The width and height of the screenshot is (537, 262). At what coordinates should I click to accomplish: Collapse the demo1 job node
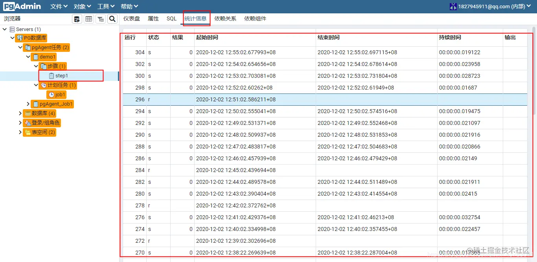[28, 57]
